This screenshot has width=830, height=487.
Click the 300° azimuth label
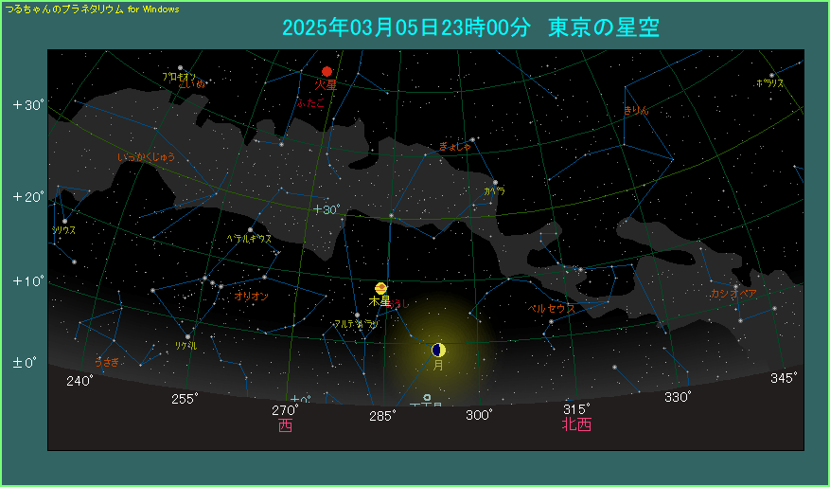tap(479, 415)
